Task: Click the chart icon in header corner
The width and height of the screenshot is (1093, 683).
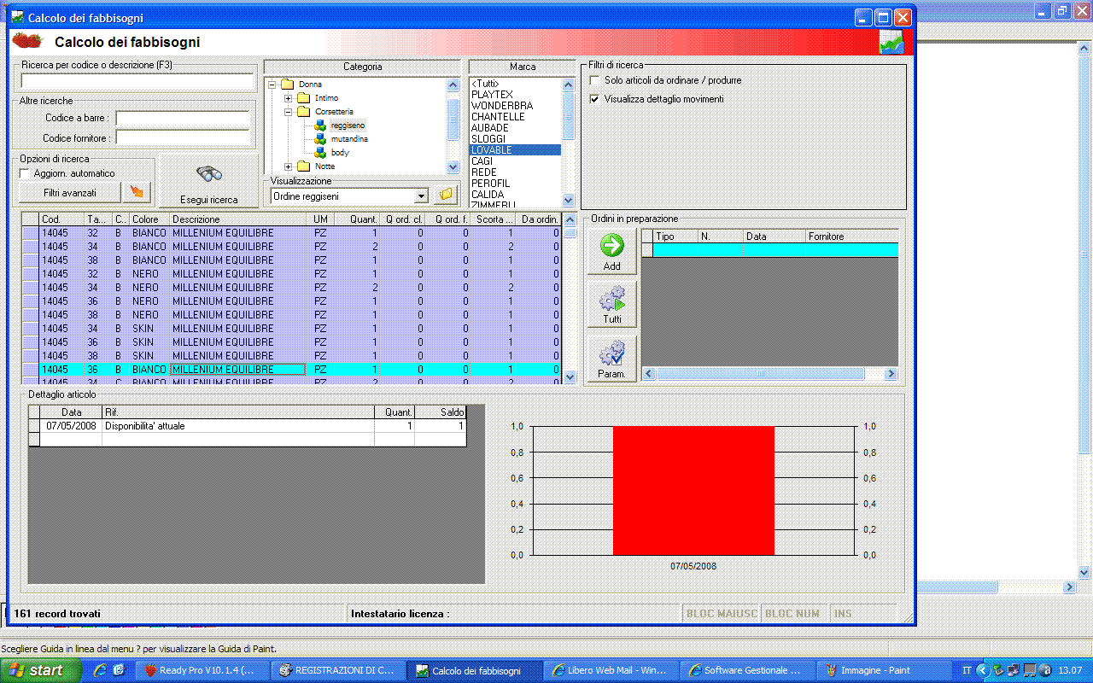Action: click(x=891, y=43)
